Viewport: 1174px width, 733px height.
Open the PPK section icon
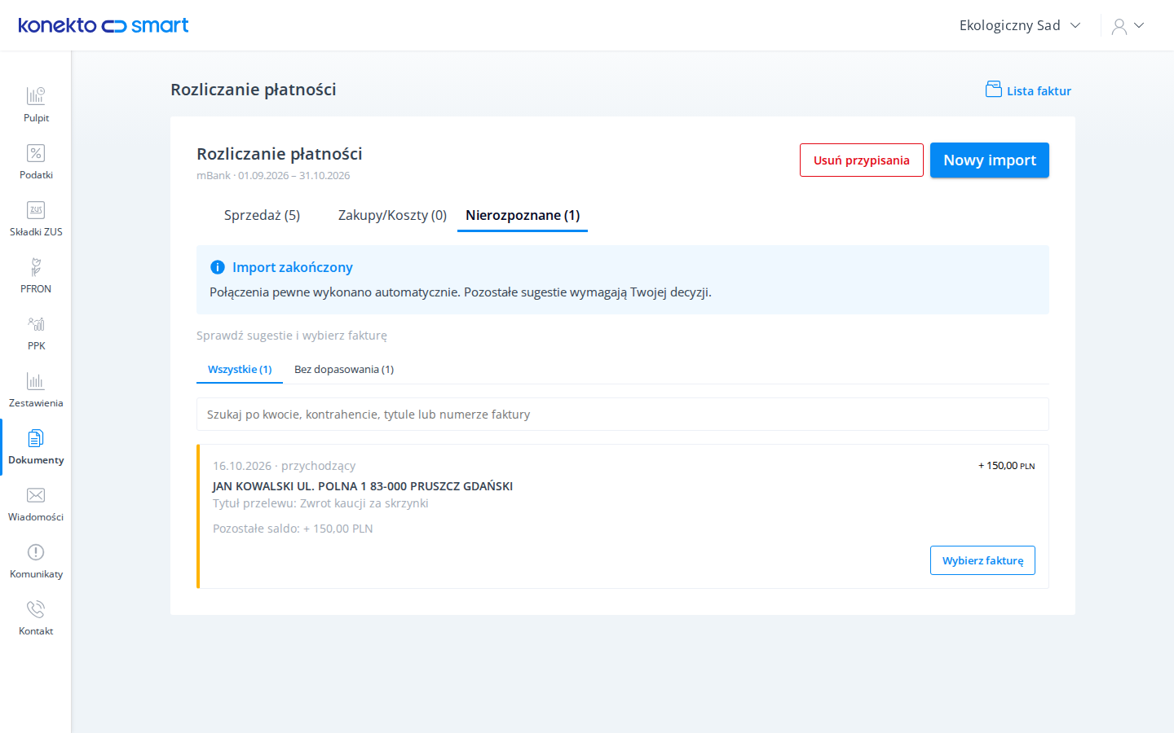pos(36,324)
